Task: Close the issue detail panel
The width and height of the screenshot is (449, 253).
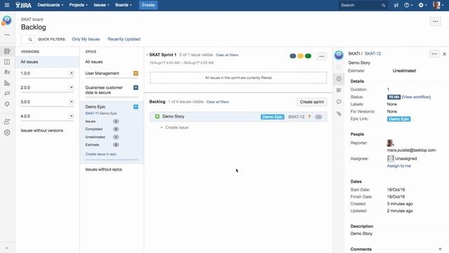Action: click(x=444, y=54)
